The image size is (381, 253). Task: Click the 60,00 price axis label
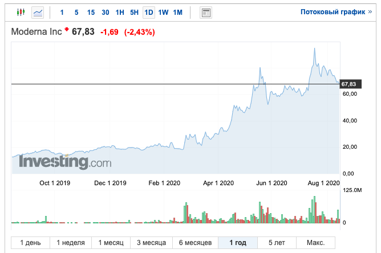tap(350, 94)
